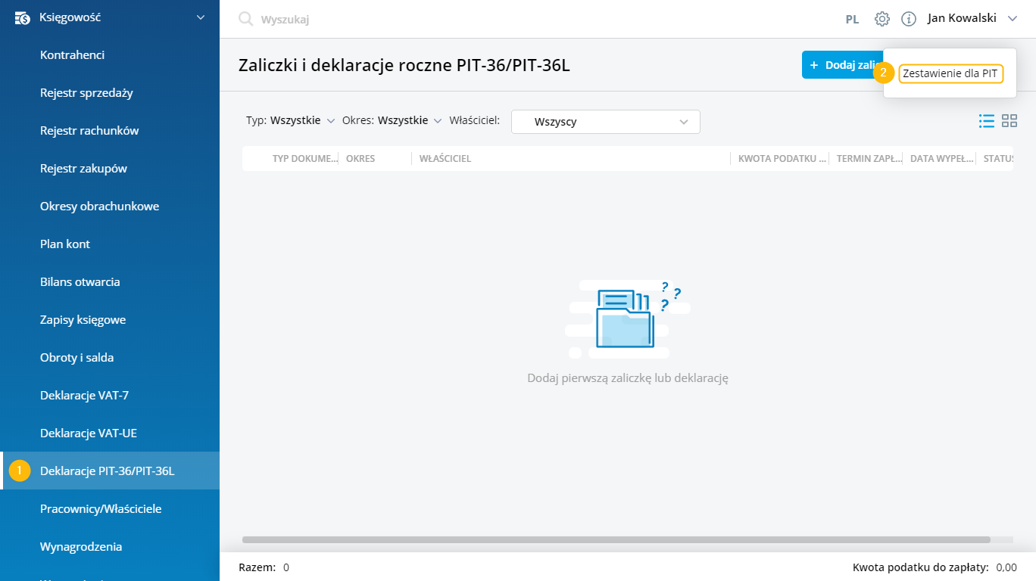Switch to list view layout

986,121
